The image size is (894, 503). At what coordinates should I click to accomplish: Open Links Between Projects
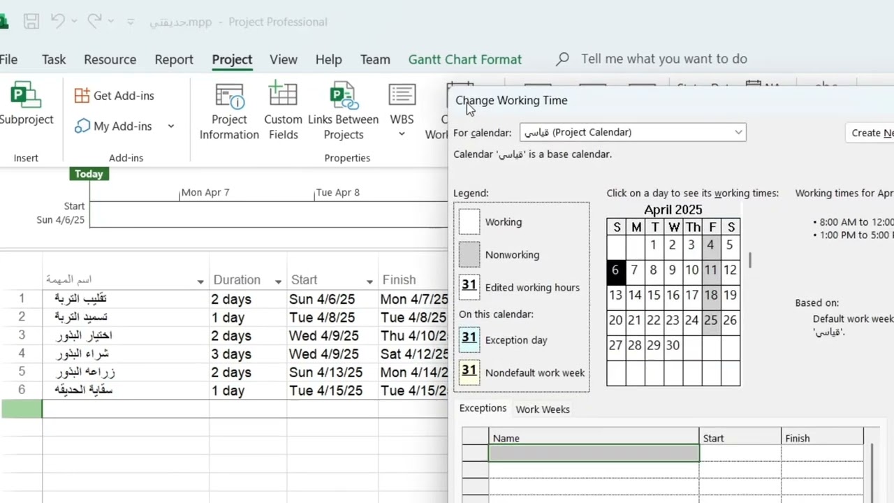tap(344, 112)
